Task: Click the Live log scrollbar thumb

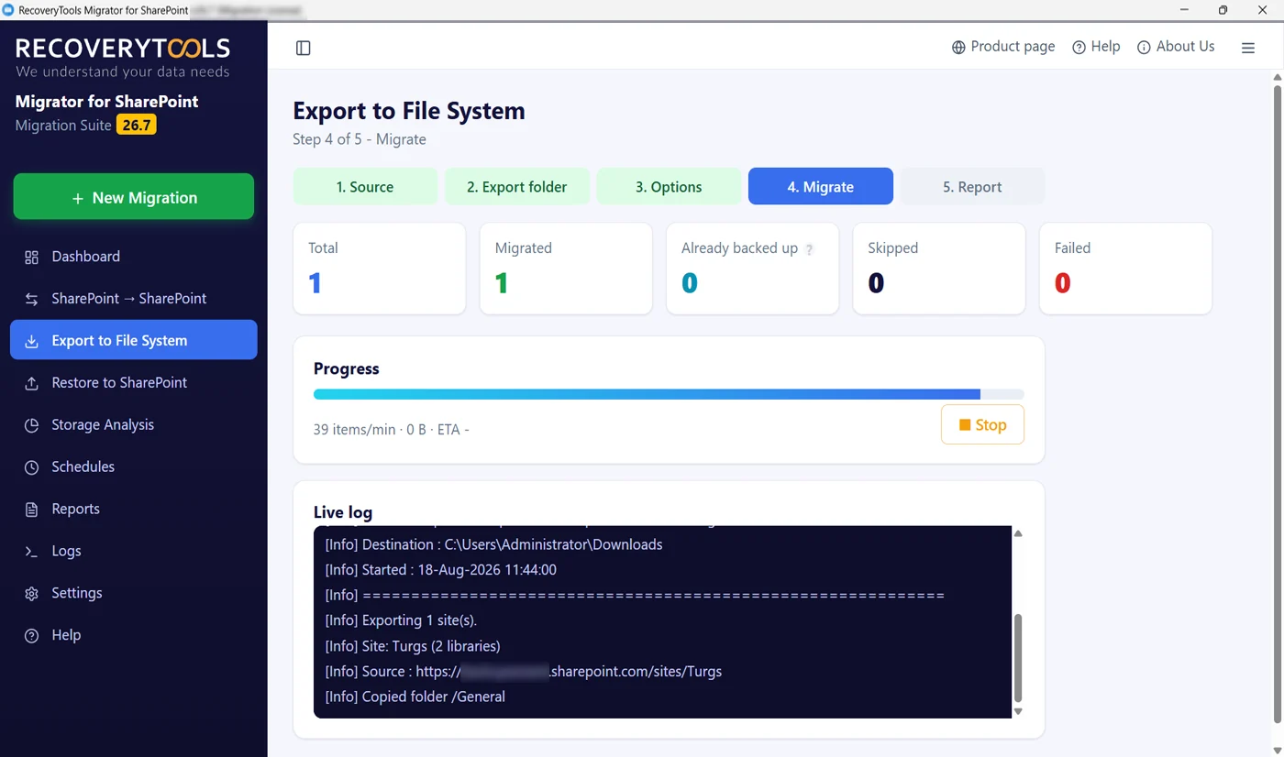Action: (x=1018, y=658)
